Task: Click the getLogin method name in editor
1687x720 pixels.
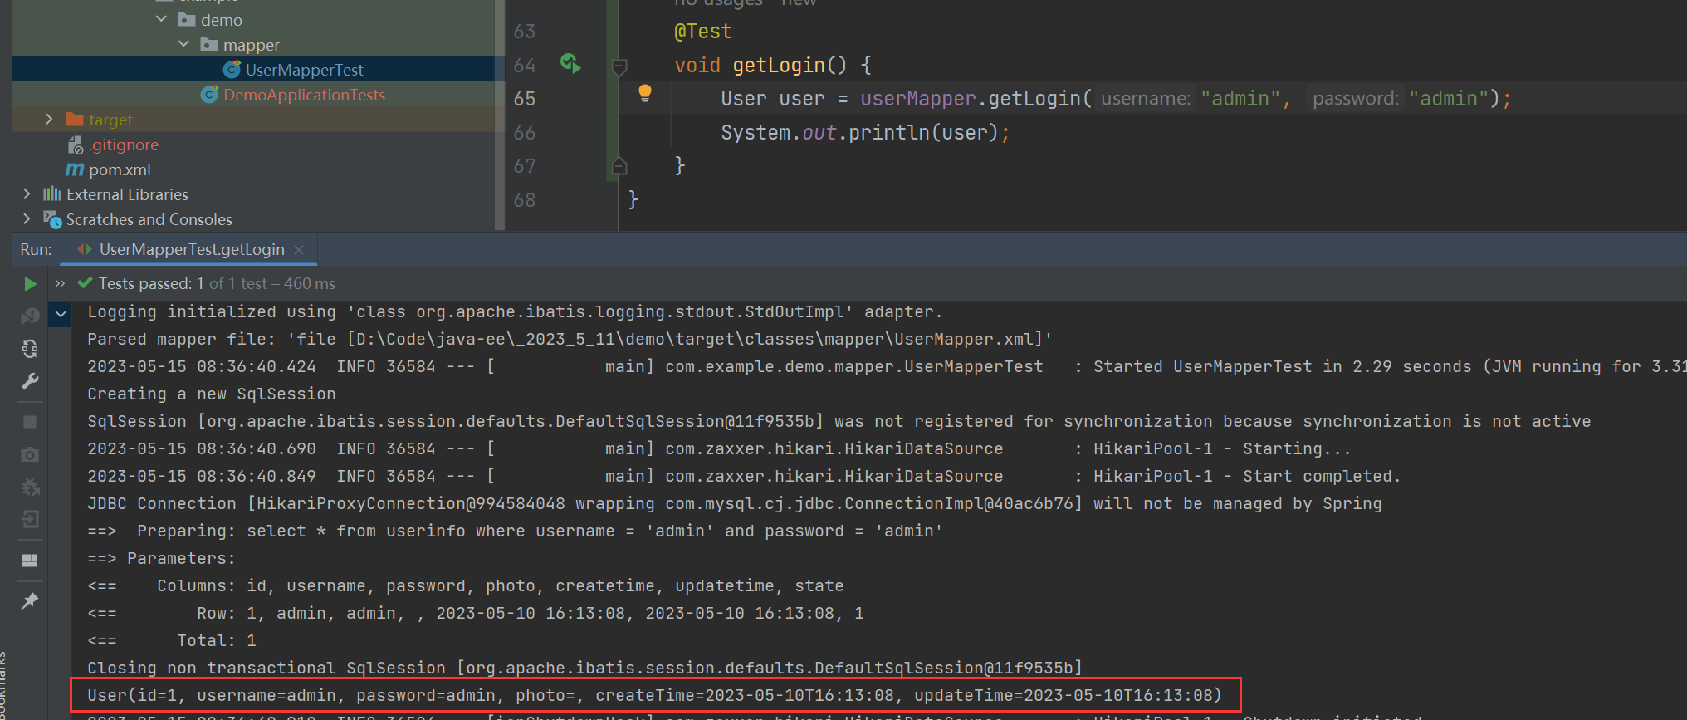Action: tap(779, 65)
